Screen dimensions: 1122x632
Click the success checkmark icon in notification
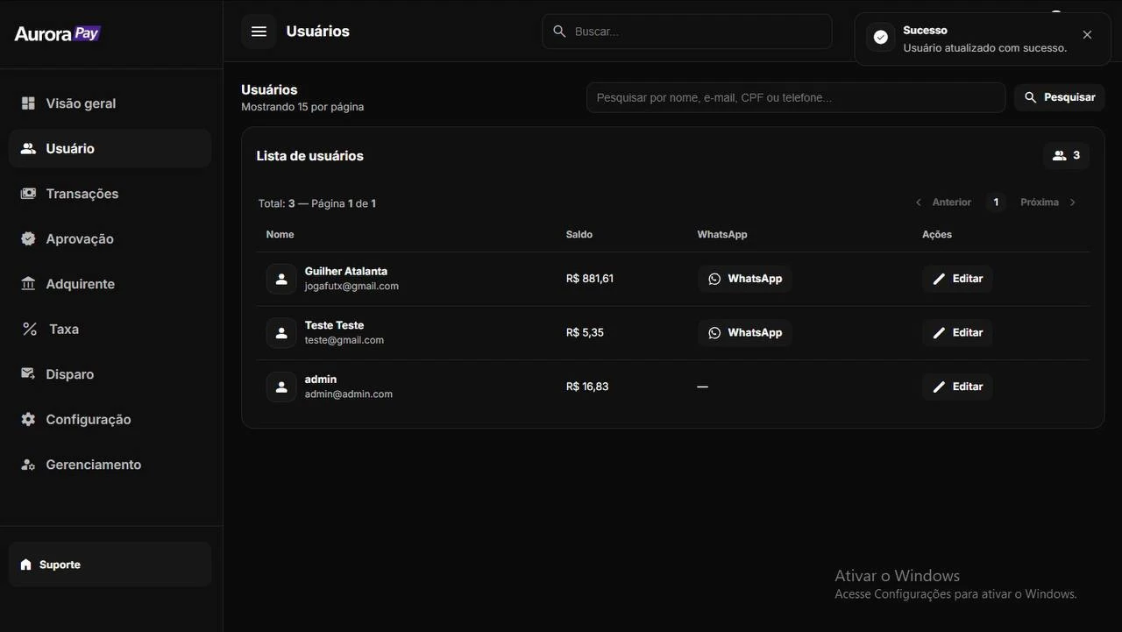881,38
